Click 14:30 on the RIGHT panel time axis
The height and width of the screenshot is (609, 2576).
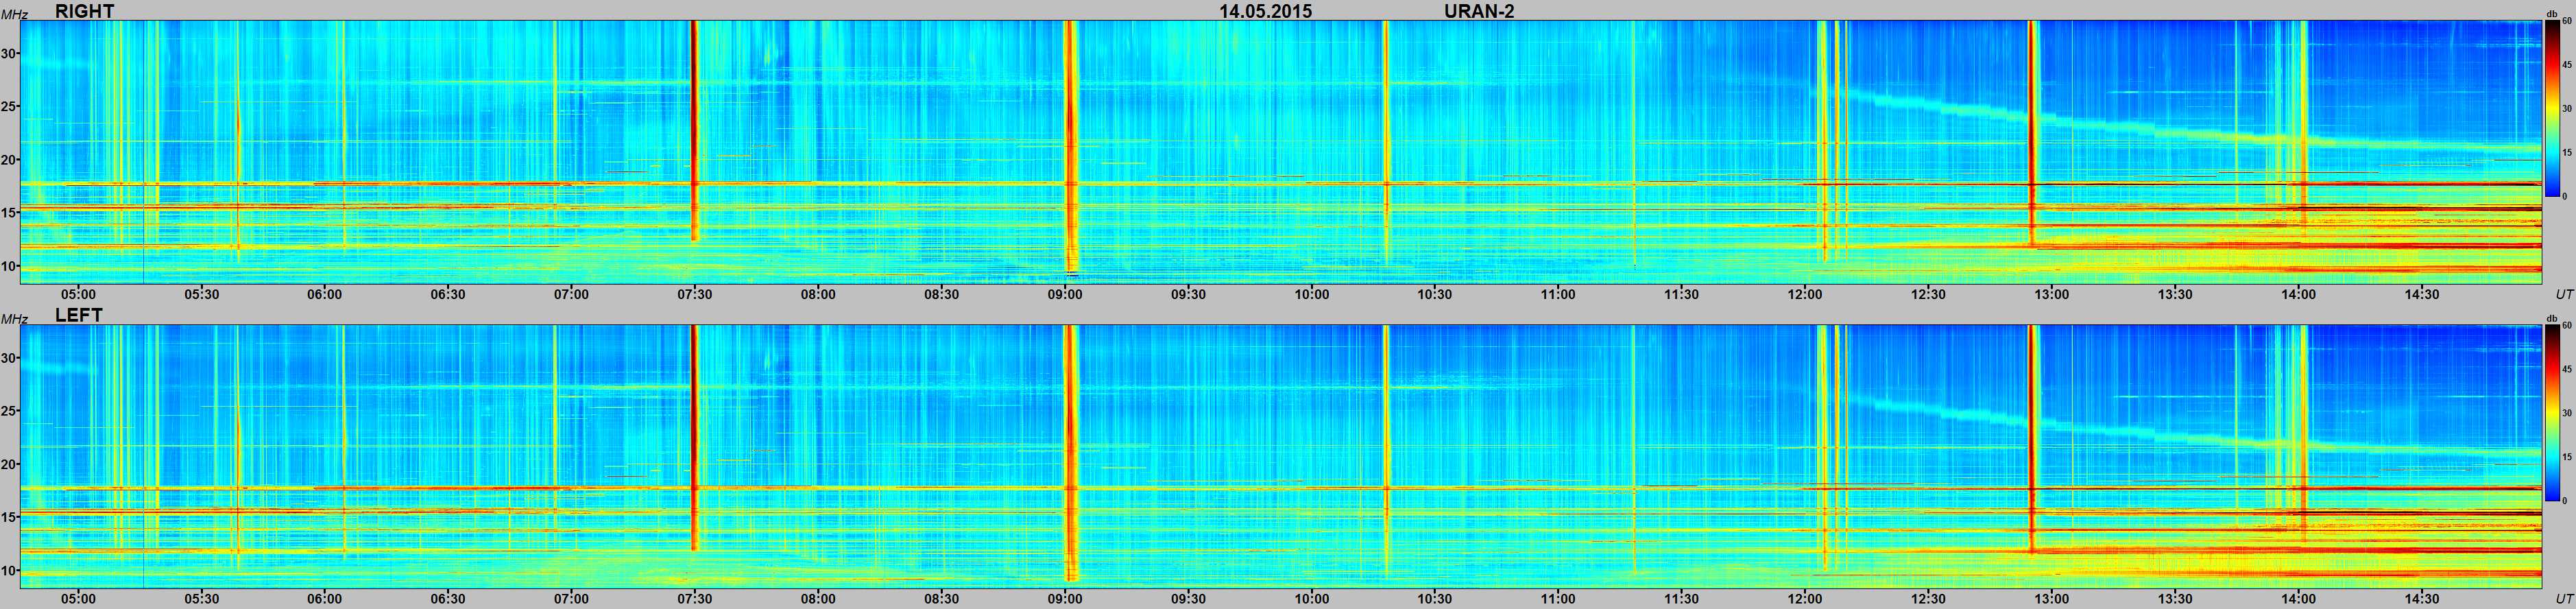coord(2422,294)
